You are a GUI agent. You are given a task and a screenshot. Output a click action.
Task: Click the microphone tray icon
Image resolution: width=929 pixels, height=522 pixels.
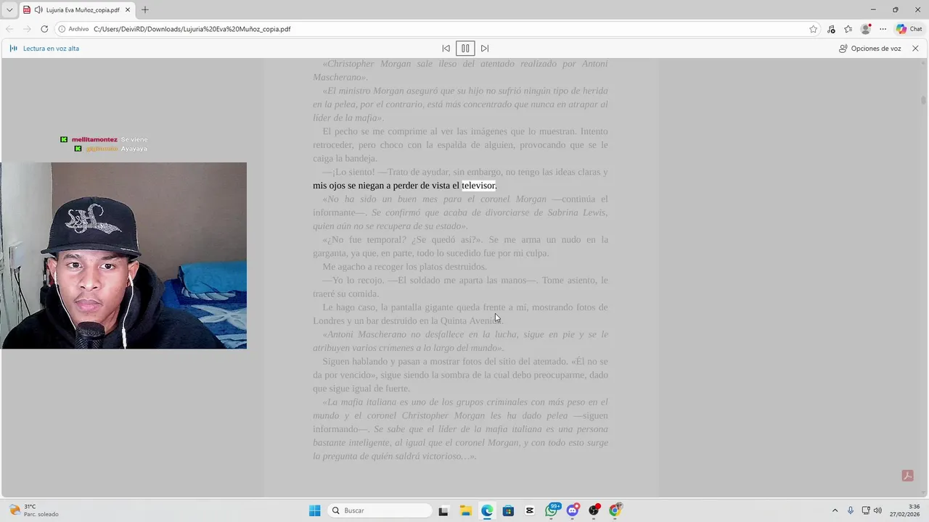click(851, 510)
